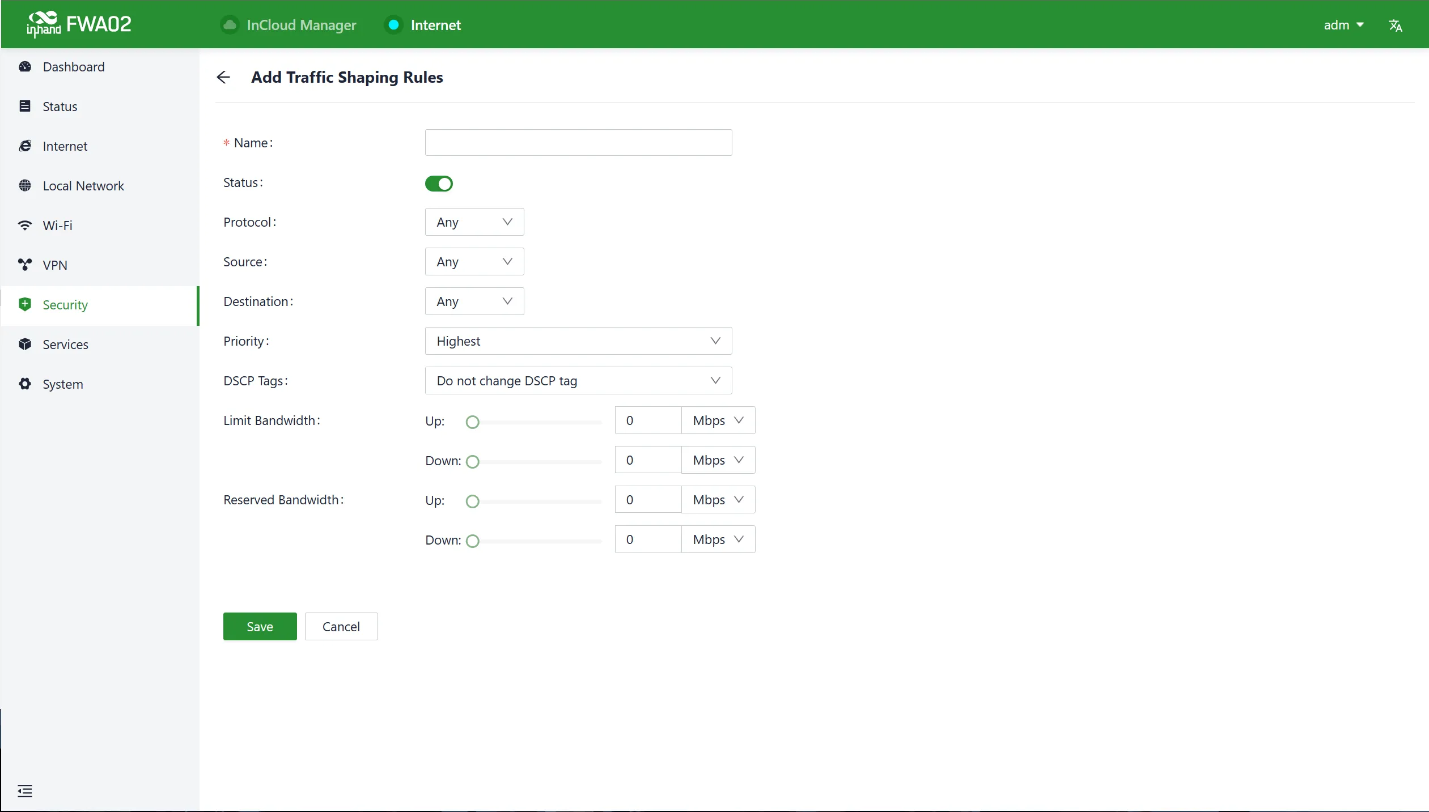Click the Dashboard gauge icon

click(25, 67)
